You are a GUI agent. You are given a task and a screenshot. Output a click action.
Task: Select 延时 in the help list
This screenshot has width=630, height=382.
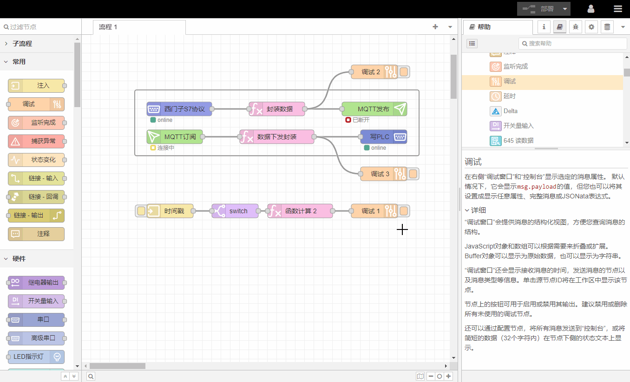[509, 96]
